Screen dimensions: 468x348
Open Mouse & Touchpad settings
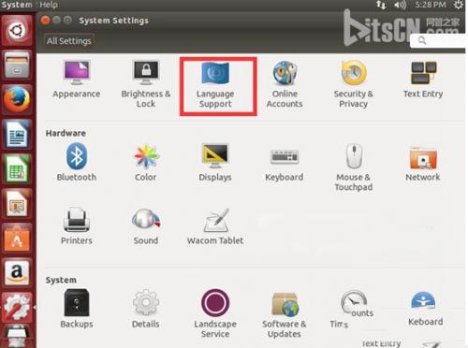point(354,167)
